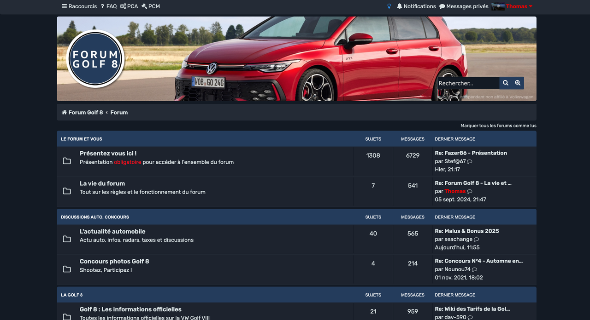Image resolution: width=590 pixels, height=320 pixels.
Task: Click folder icon for L'actualité automobile
Action: (67, 239)
